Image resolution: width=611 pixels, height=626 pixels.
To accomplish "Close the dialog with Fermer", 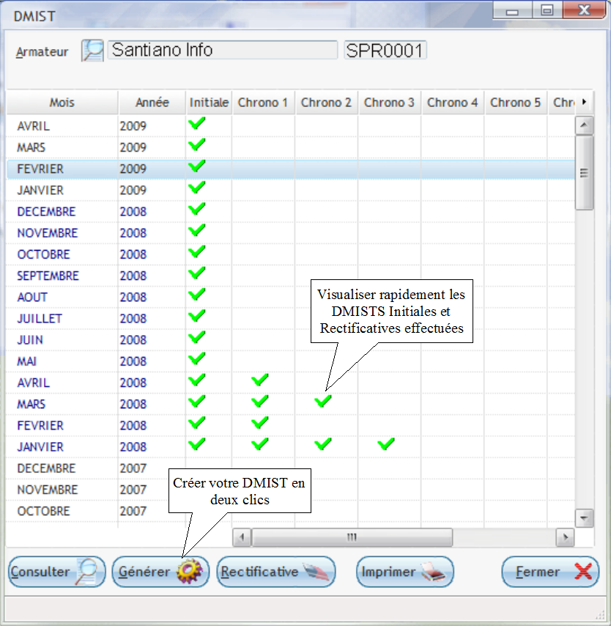I will click(x=550, y=572).
